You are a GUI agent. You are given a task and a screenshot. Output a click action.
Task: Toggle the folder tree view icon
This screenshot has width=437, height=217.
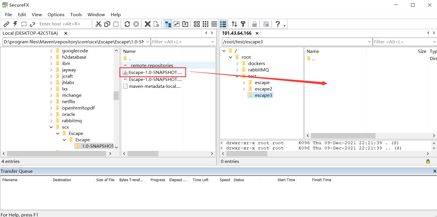pyautogui.click(x=168, y=24)
